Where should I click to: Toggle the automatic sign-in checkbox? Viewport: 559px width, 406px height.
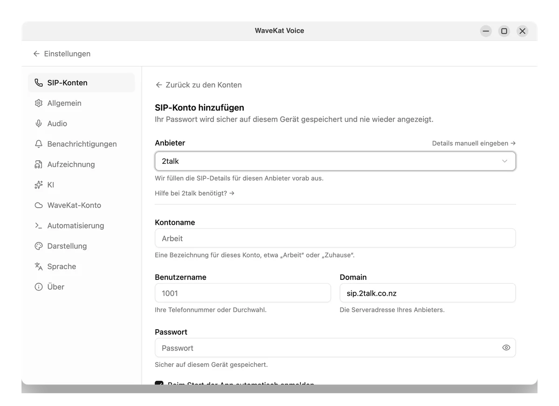coord(159,384)
